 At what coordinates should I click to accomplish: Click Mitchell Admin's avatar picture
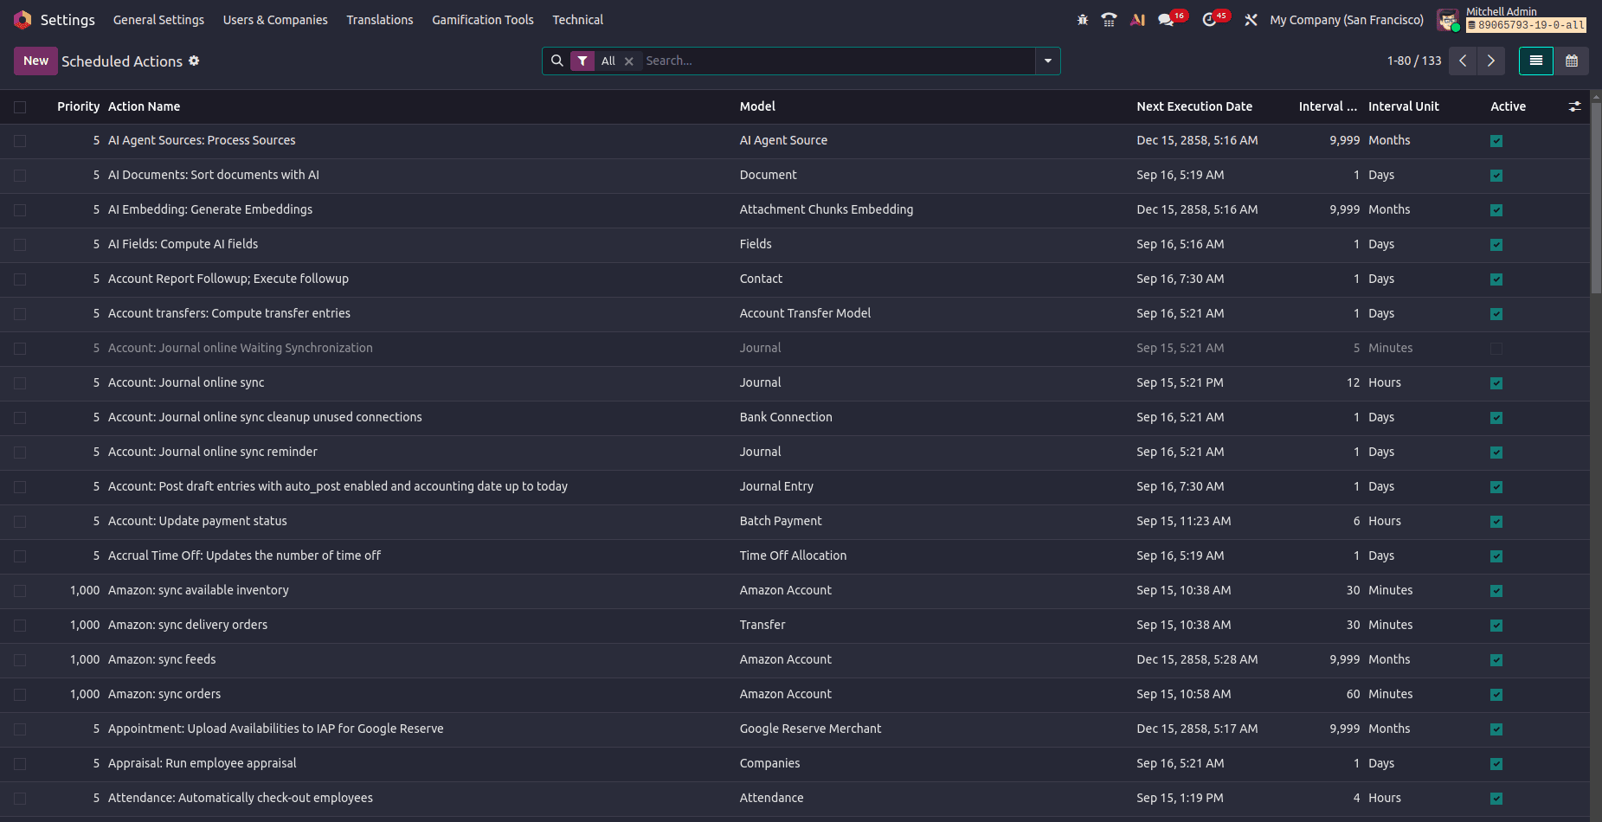[1448, 20]
